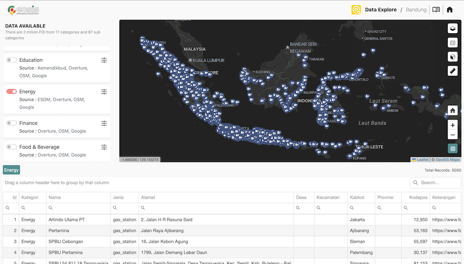Click search icon under Alamat column

[x=143, y=208]
